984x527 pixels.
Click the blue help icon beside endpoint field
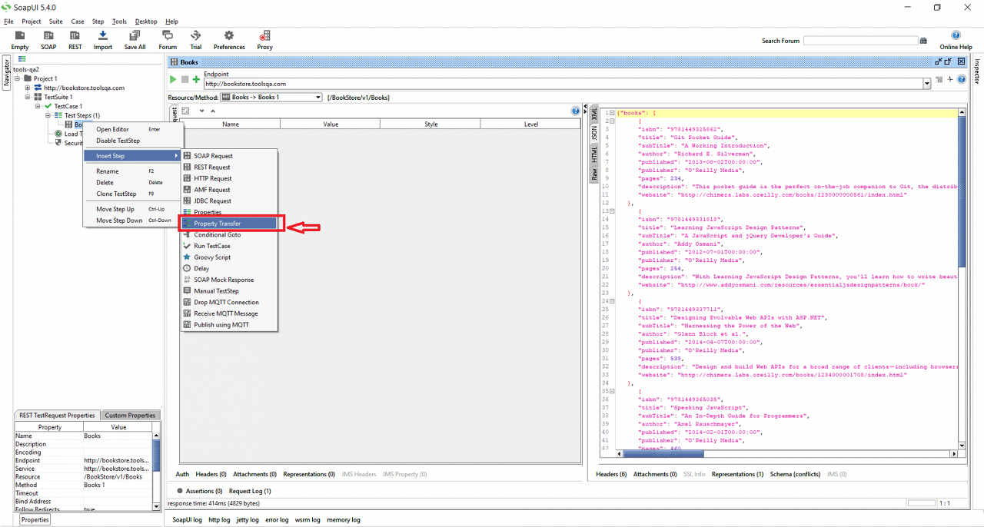961,79
